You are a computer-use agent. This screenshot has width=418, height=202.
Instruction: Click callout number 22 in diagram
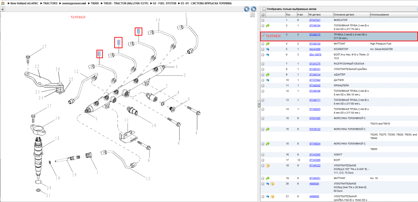36,66
